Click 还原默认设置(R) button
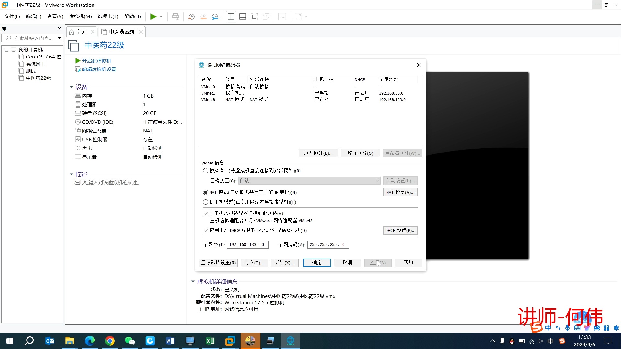This screenshot has height=349, width=621. (x=218, y=263)
